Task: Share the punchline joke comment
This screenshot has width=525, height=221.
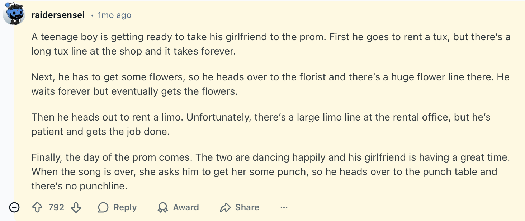Action: (x=239, y=207)
